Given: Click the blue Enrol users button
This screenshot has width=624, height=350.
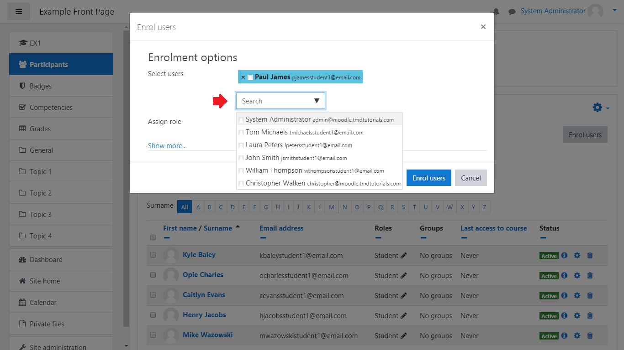Looking at the screenshot, I should pyautogui.click(x=428, y=178).
